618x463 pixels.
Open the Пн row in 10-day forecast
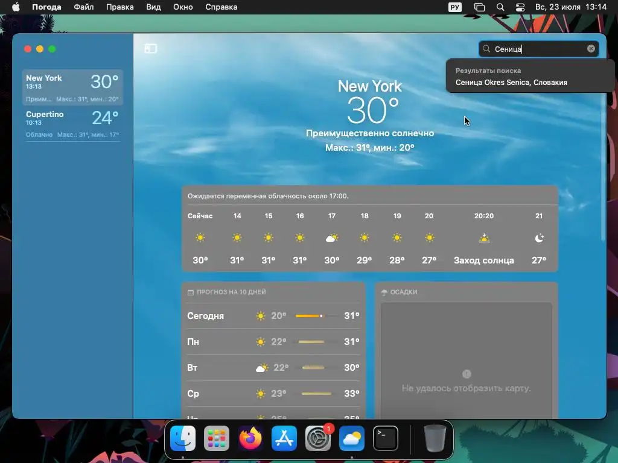click(x=273, y=342)
